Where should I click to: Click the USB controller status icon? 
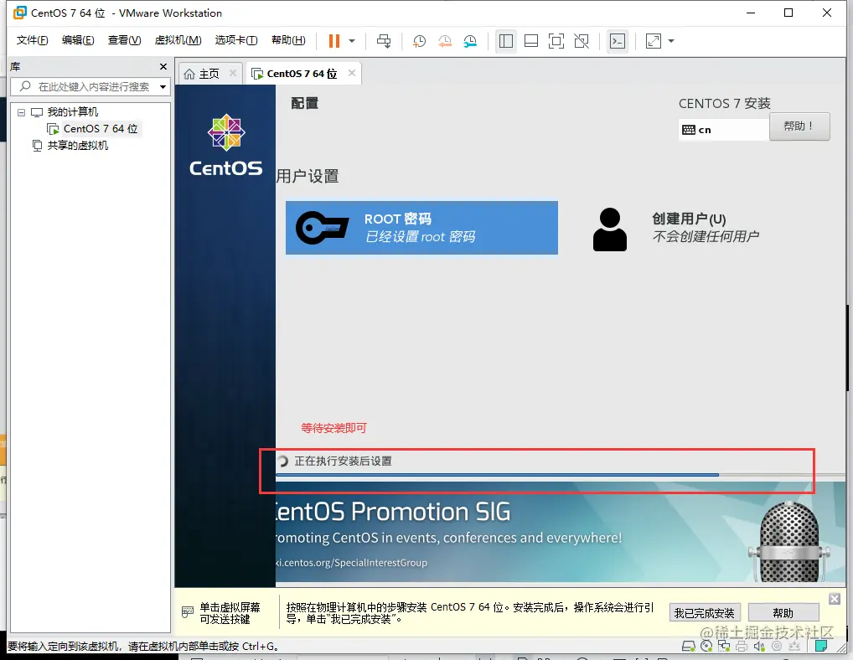coord(794,646)
